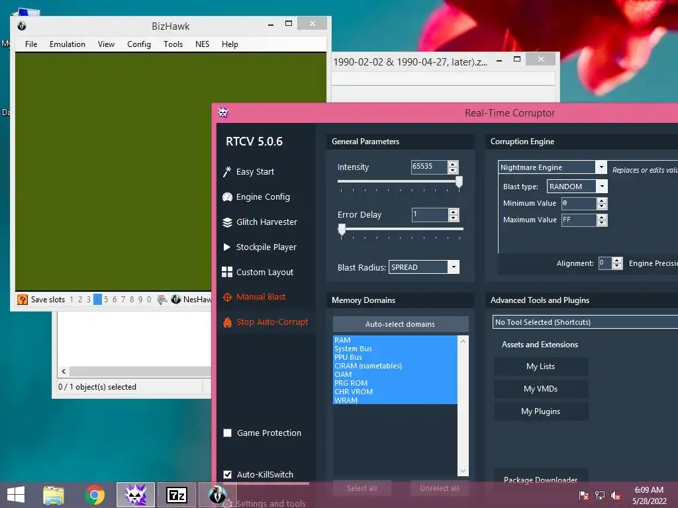This screenshot has width=678, height=508.
Task: Expand the Corruption Engine dropdown
Action: tap(601, 167)
